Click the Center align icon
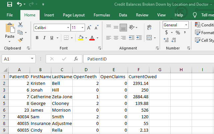 coord(116,37)
